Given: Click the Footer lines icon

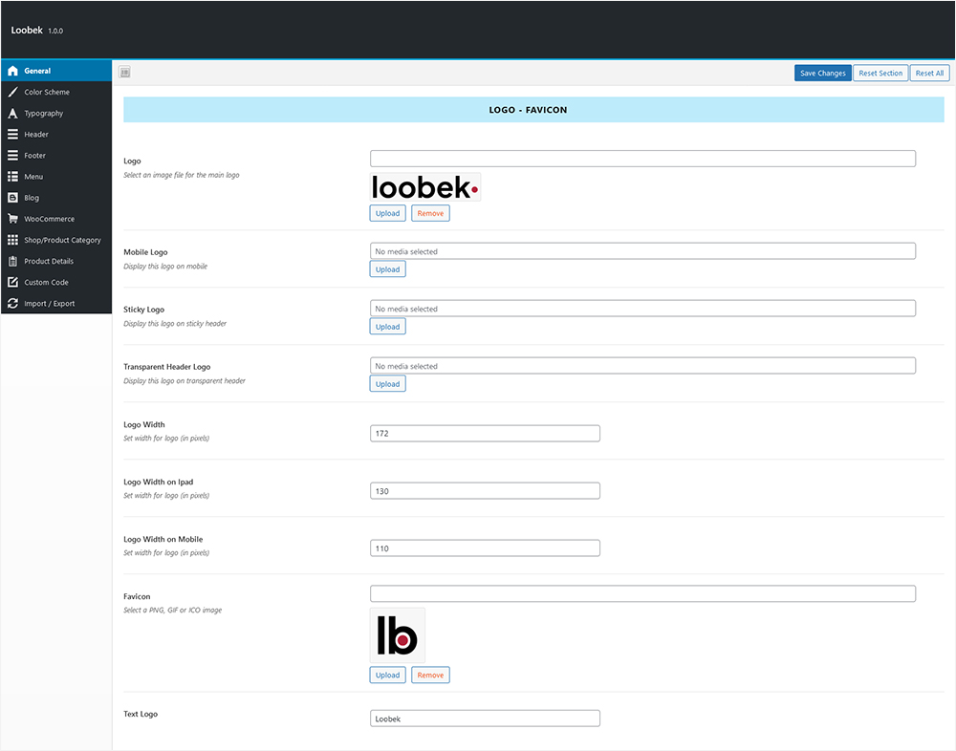Looking at the screenshot, I should 12,156.
